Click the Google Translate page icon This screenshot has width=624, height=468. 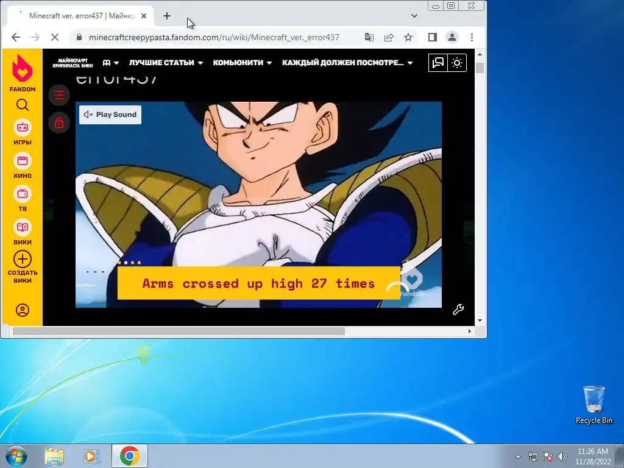[369, 37]
